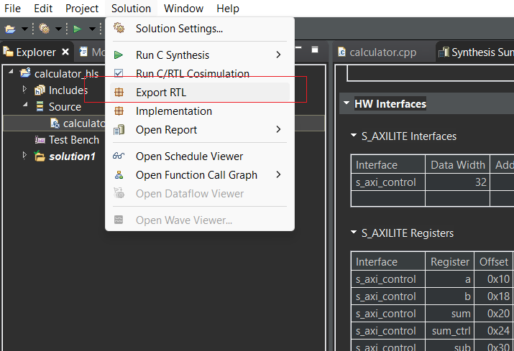514x351 pixels.
Task: Open the Open Report submenu
Action: click(x=200, y=130)
